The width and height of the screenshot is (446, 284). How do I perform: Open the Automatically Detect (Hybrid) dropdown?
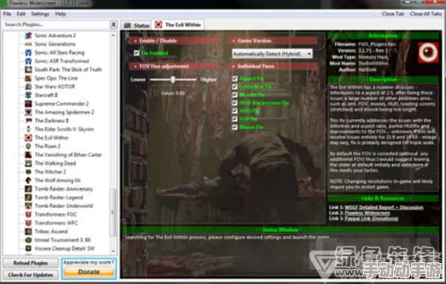[273, 54]
